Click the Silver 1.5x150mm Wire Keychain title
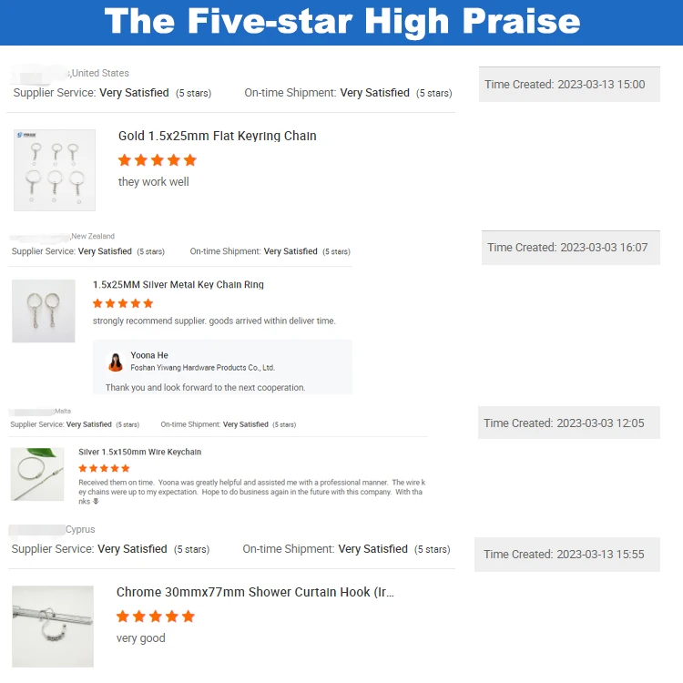 coord(140,452)
